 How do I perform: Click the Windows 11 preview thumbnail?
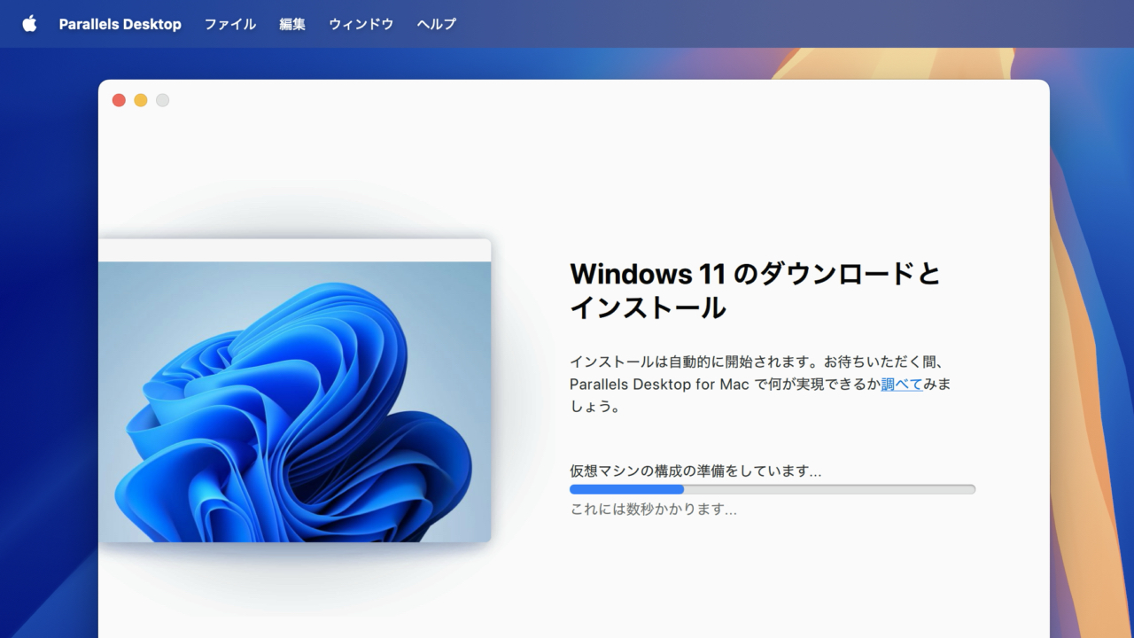(294, 391)
